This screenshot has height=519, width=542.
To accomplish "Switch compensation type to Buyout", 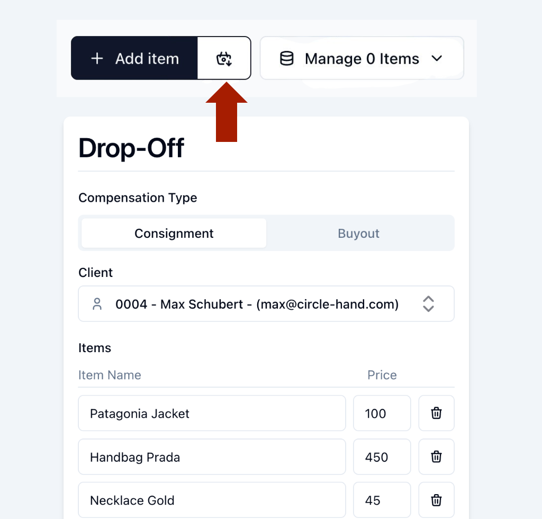I will click(x=358, y=234).
